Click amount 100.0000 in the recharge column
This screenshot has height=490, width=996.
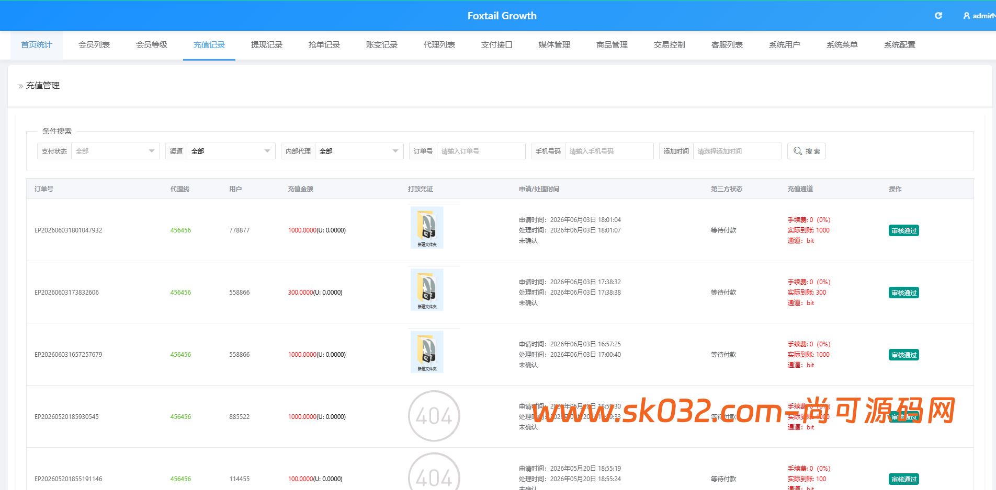click(x=300, y=479)
